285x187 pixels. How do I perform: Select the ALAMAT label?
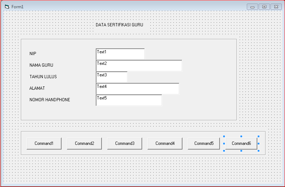(x=37, y=88)
